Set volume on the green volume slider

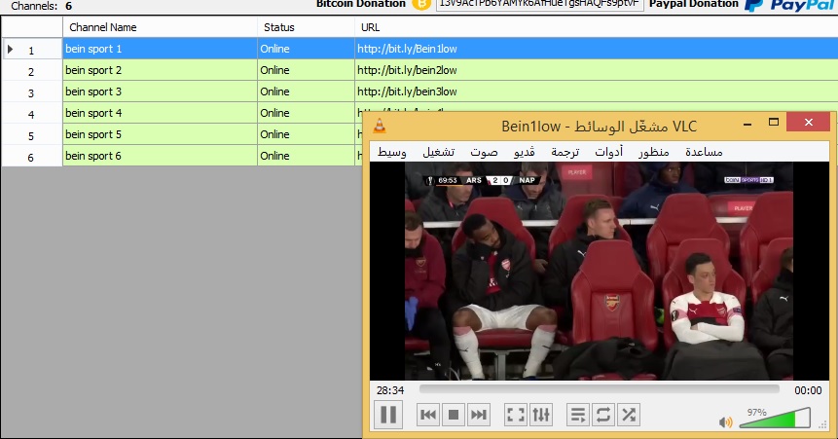coord(775,419)
